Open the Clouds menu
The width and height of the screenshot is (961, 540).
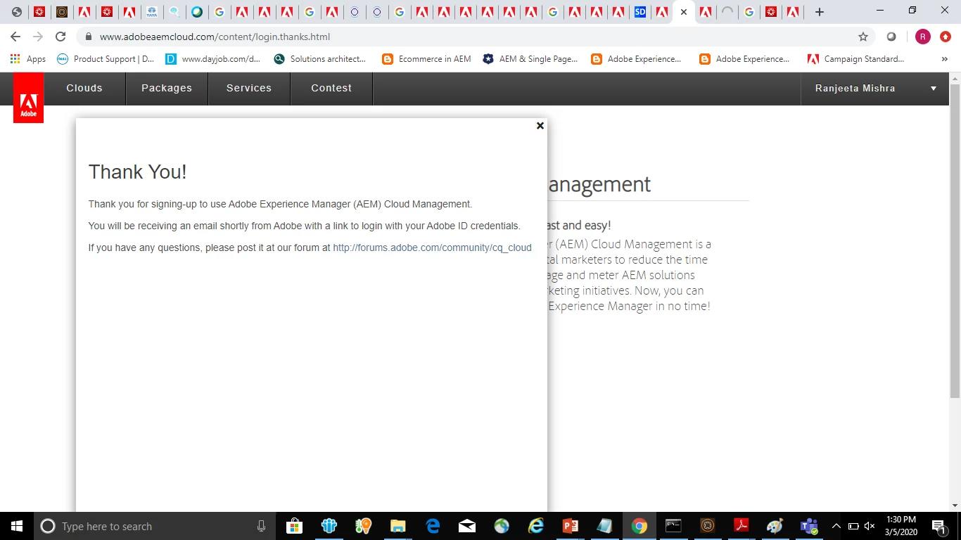(x=84, y=88)
